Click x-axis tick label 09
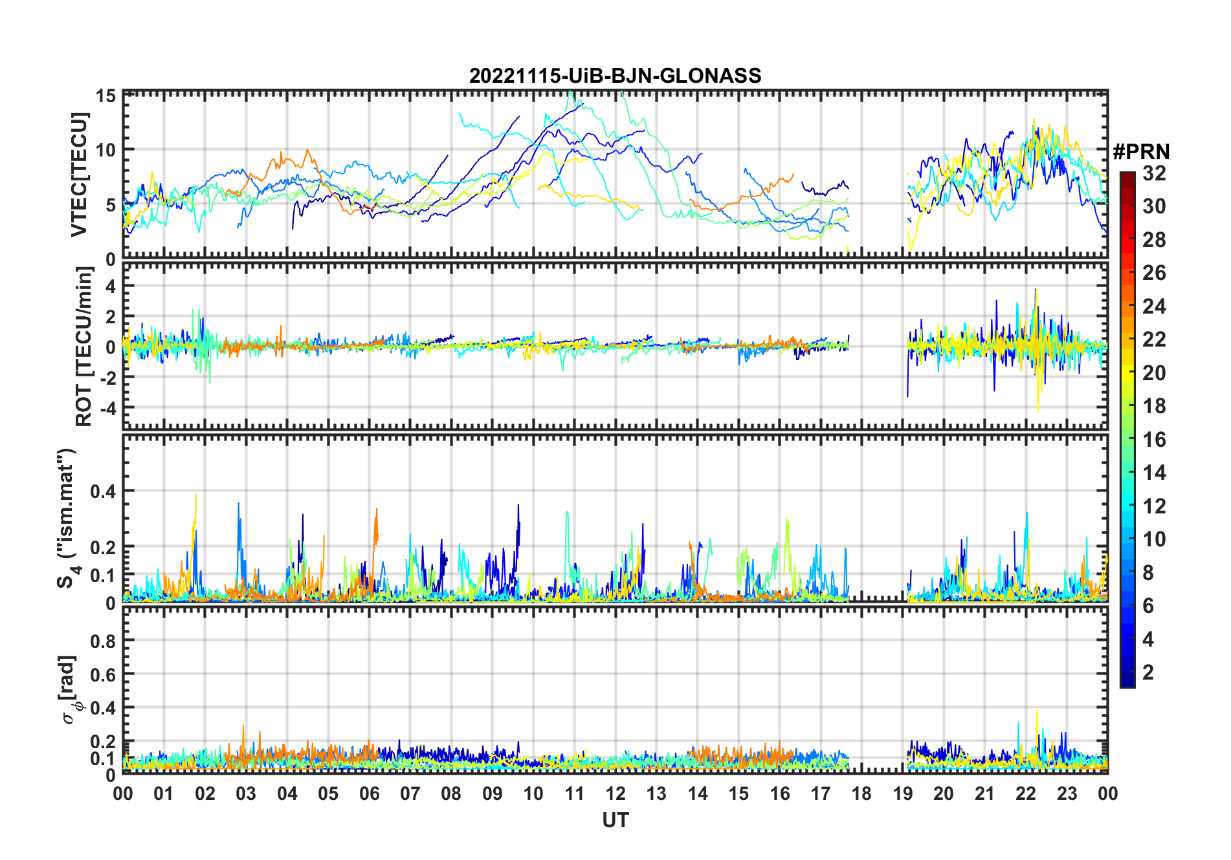The image size is (1231, 860). coord(493,793)
